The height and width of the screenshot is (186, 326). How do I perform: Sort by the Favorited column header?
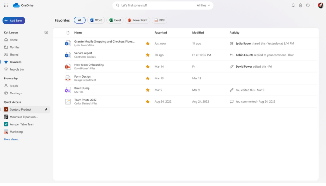tap(161, 33)
